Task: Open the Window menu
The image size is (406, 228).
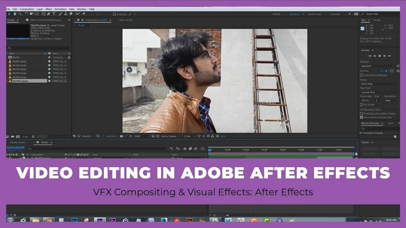Action: pos(82,9)
